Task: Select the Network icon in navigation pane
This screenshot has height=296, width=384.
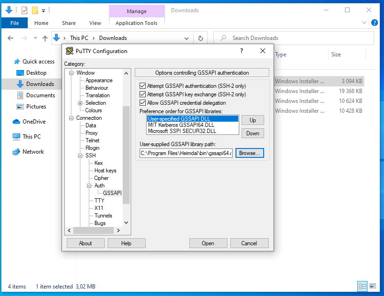Action: [x=16, y=152]
